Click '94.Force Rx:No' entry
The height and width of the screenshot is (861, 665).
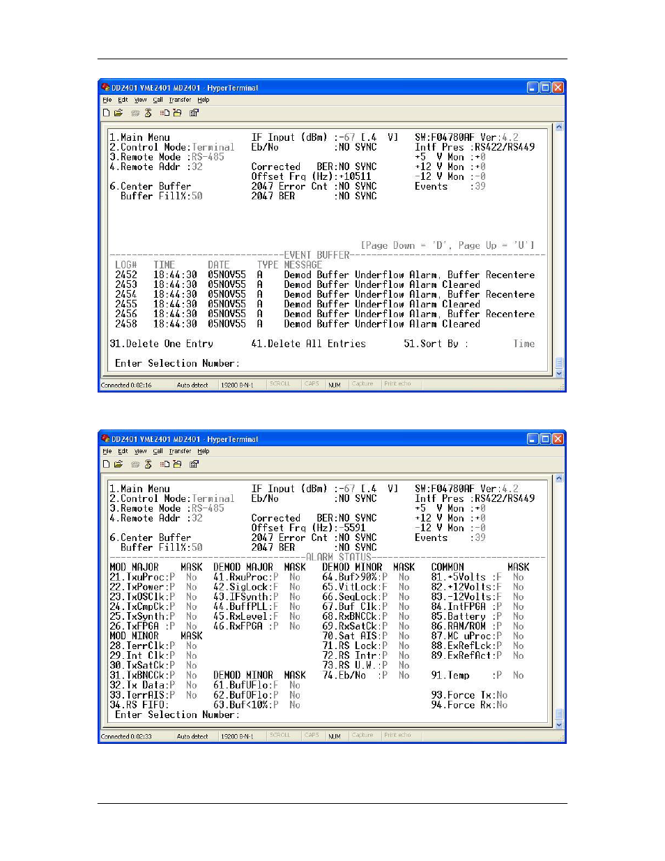point(469,705)
